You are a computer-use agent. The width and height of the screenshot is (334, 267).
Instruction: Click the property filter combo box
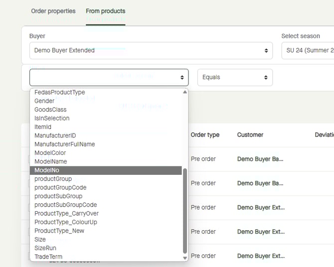click(109, 77)
